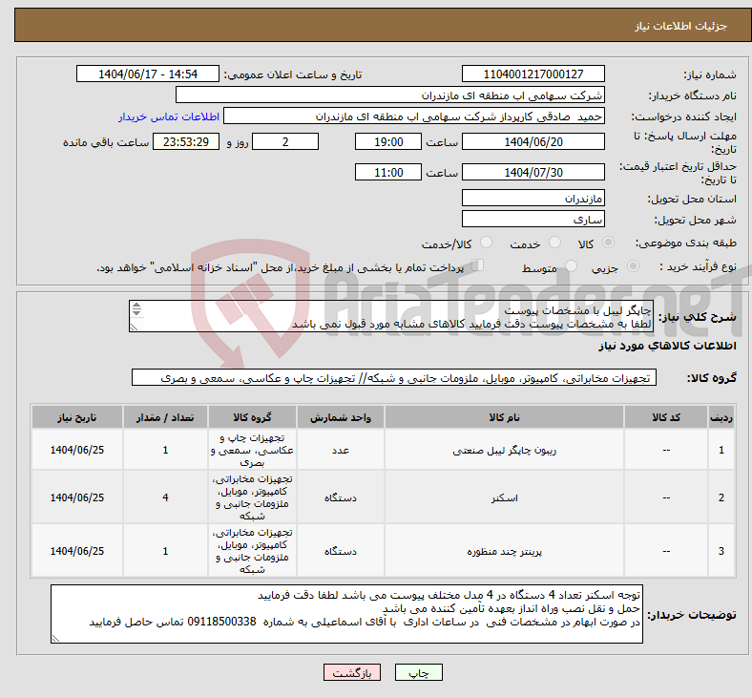The image size is (752, 698).
Task: Click the unit عدد in row 1
Action: (x=340, y=450)
